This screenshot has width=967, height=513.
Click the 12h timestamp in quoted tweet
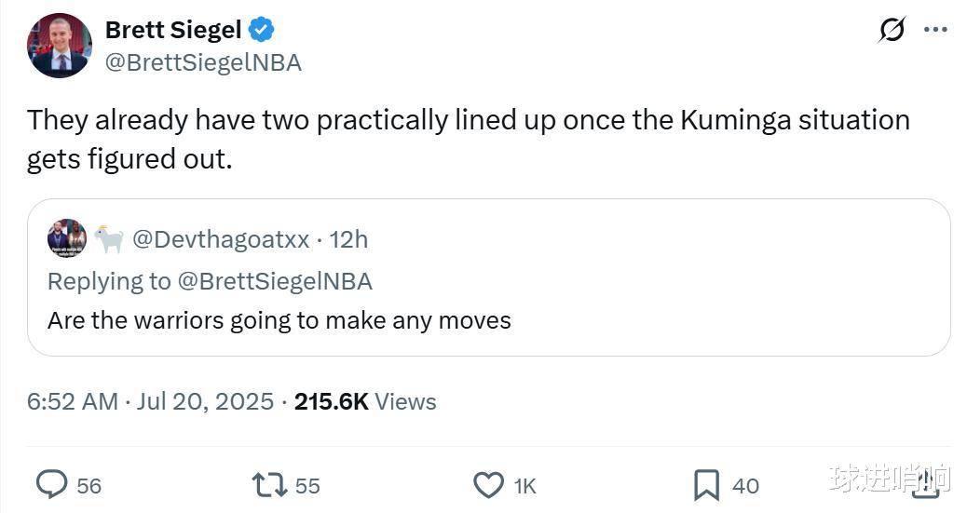pyautogui.click(x=348, y=239)
